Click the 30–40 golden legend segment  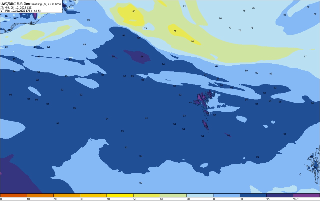pos(93,195)
